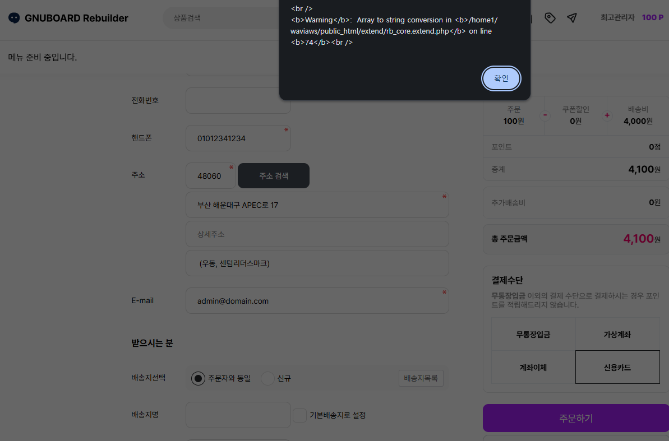Choose 신용카드 payment method
The height and width of the screenshot is (441, 669).
tap(617, 367)
